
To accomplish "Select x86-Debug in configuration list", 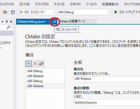I will click(45, 81).
